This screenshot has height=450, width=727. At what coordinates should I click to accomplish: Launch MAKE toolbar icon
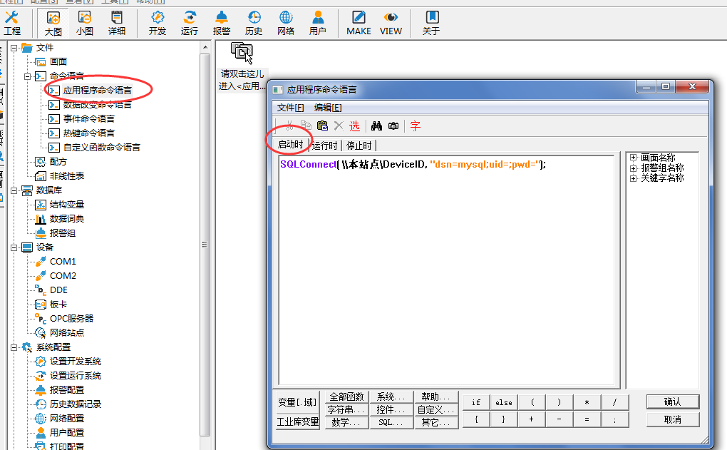click(359, 24)
